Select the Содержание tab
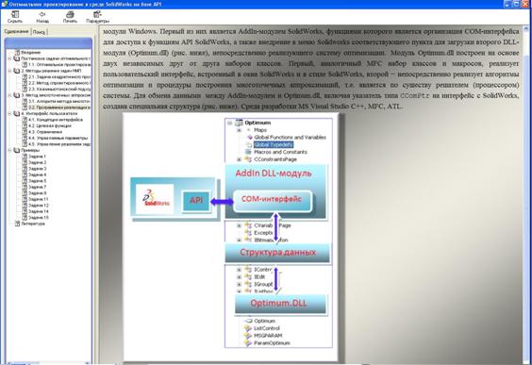532x365 pixels. coord(16,31)
